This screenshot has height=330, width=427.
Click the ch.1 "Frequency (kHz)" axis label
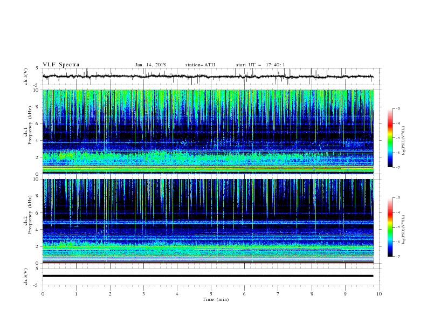[x=30, y=124]
